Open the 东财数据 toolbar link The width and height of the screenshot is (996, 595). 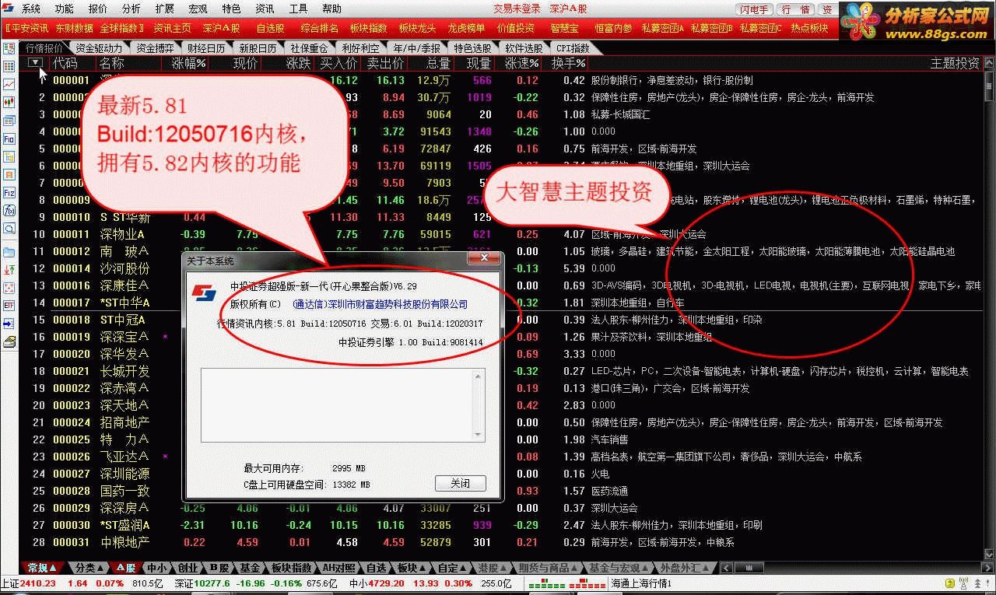click(74, 28)
